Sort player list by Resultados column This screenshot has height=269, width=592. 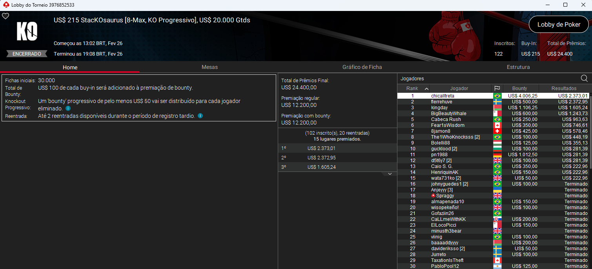564,88
